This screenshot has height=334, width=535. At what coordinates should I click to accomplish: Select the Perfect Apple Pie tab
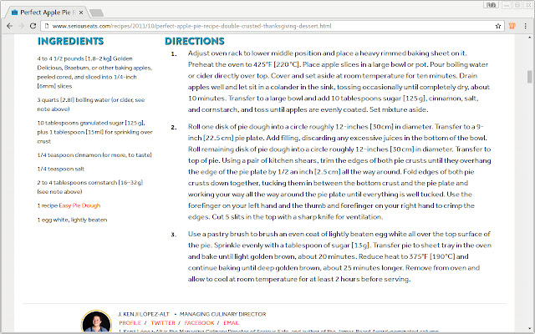[47, 13]
